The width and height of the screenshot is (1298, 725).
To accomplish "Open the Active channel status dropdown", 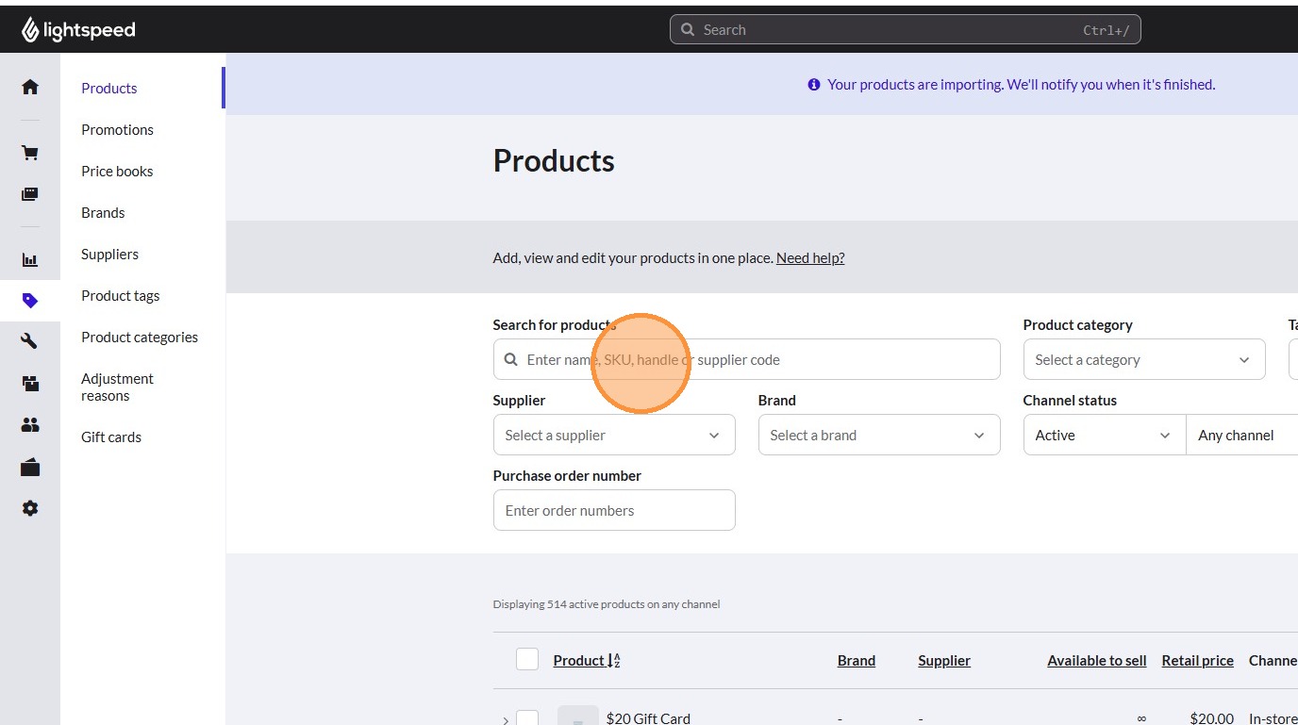I will (x=1105, y=436).
